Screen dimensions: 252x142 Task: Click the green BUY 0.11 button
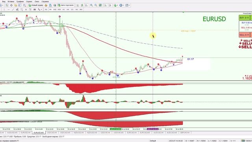244,18
